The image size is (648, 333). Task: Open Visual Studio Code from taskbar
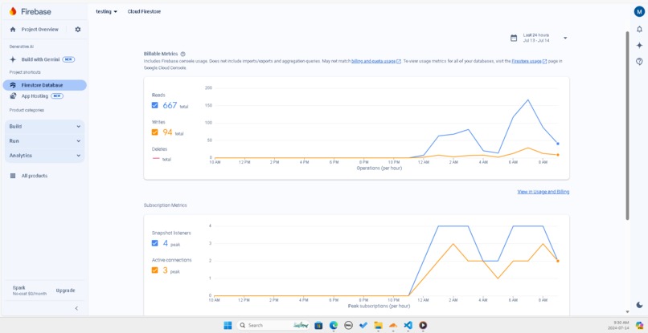tap(408, 325)
